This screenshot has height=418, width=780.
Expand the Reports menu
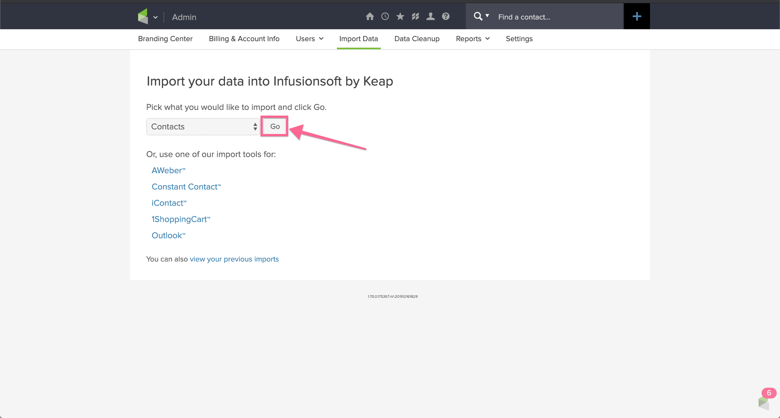click(472, 39)
